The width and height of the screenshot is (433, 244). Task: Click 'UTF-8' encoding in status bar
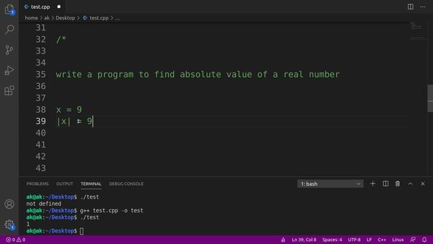(x=354, y=239)
